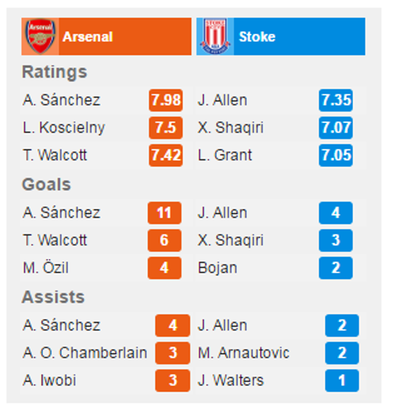This screenshot has width=415, height=418.
Task: Click L. Grant's player name
Action: (x=225, y=155)
